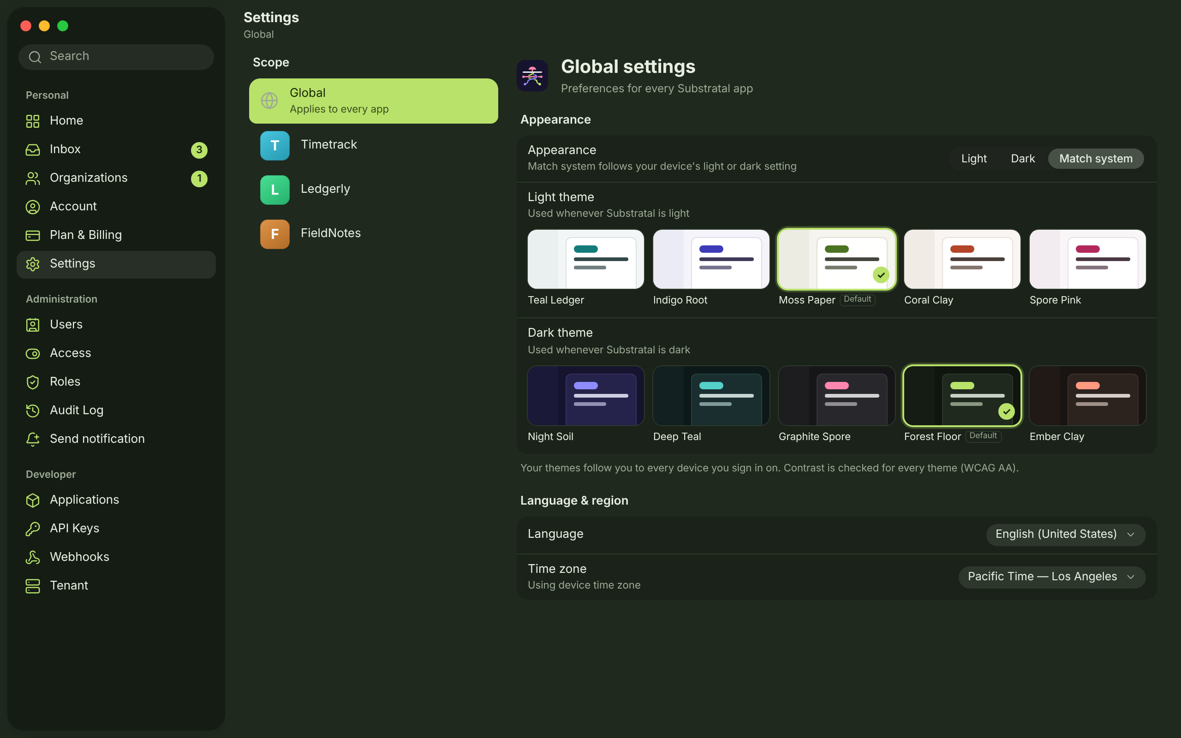Open the Audit Log menu label
The image size is (1181, 738).
[77, 411]
